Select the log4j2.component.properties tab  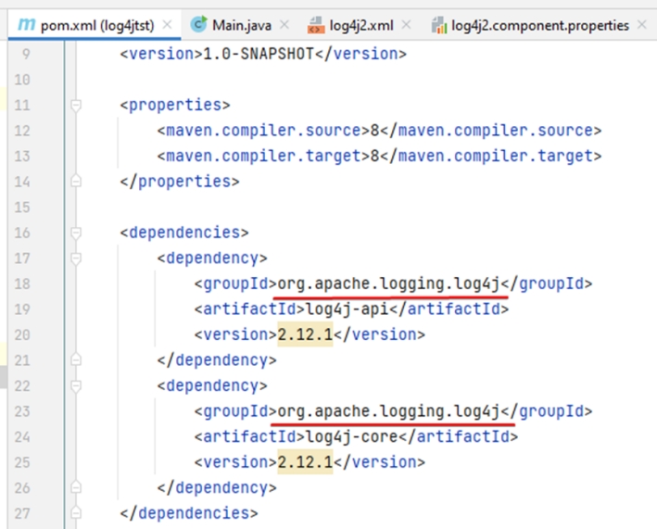(539, 25)
